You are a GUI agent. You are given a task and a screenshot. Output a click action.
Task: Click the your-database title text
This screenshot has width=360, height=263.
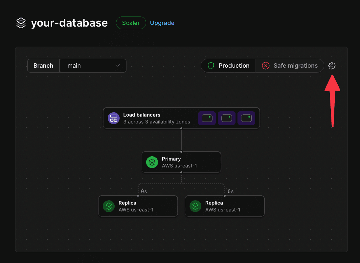click(x=69, y=23)
